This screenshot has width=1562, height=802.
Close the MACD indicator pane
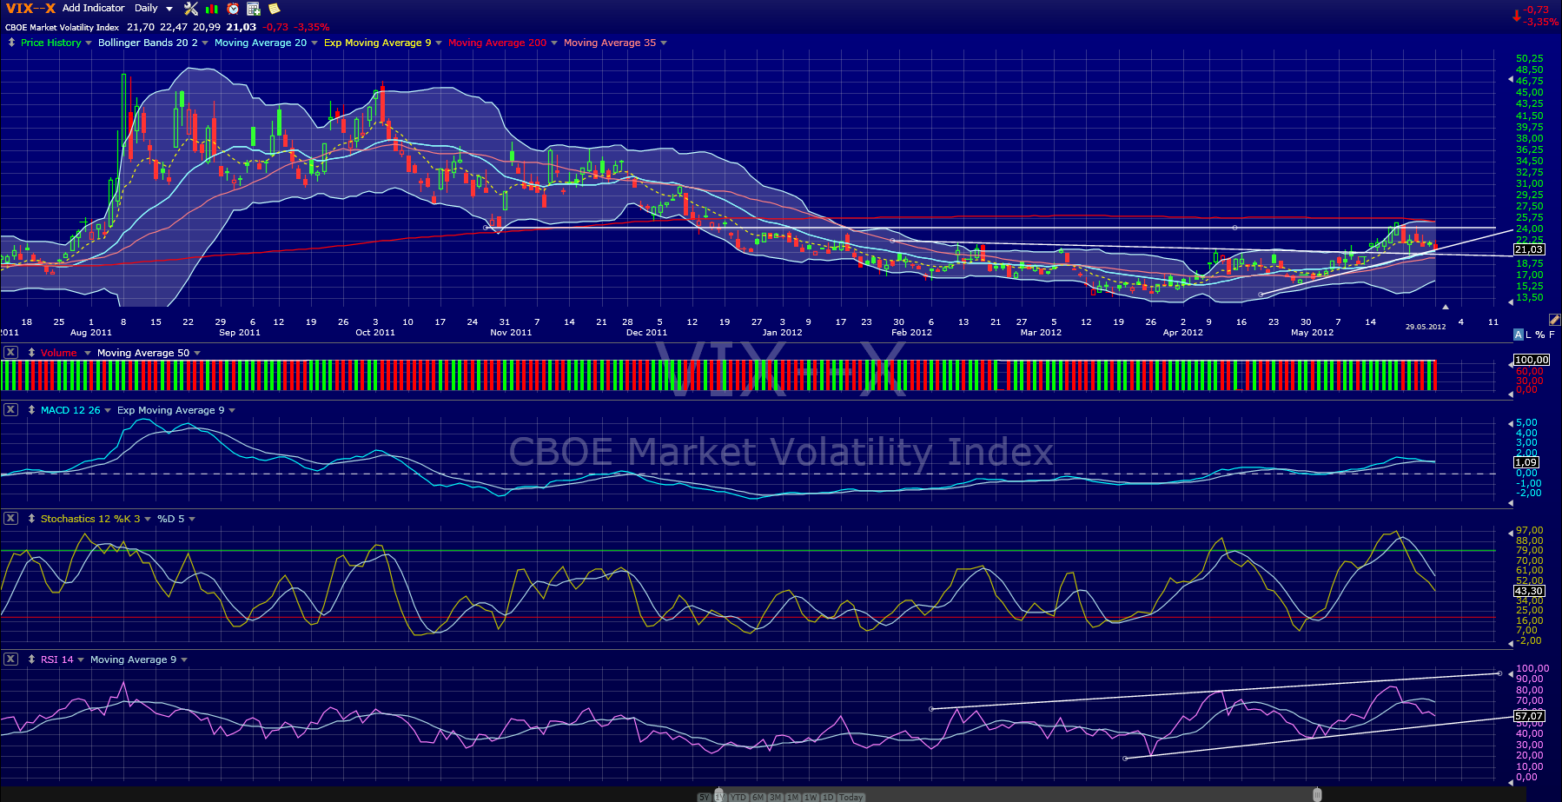pyautogui.click(x=10, y=409)
